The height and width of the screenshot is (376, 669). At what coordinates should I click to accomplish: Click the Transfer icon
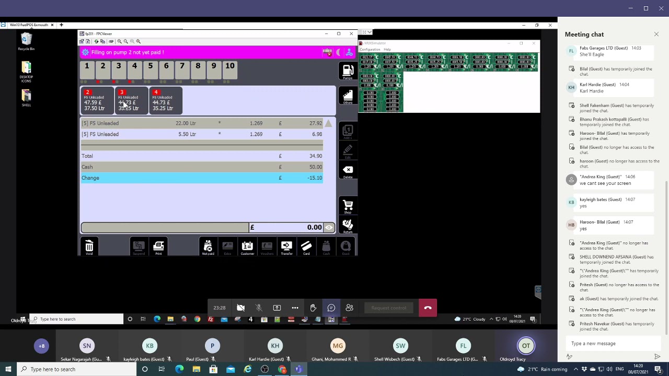(x=286, y=246)
